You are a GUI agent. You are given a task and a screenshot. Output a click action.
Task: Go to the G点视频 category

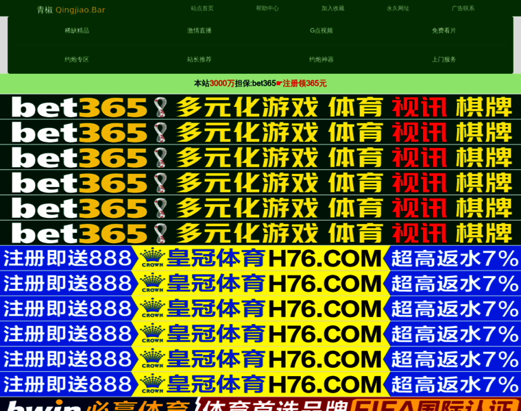(x=322, y=31)
